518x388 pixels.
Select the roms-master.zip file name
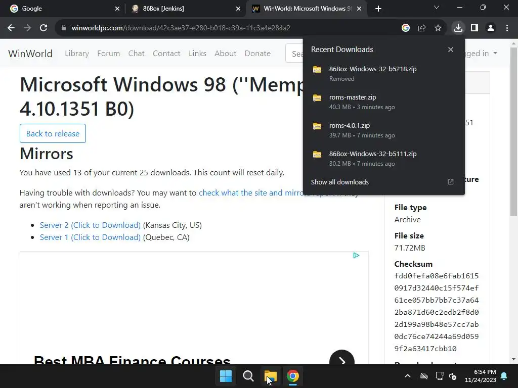pos(353,98)
